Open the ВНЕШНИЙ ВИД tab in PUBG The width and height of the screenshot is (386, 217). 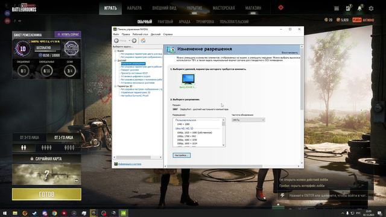pos(164,8)
